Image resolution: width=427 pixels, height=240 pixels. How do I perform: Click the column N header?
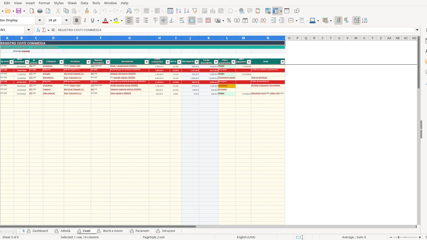268,38
